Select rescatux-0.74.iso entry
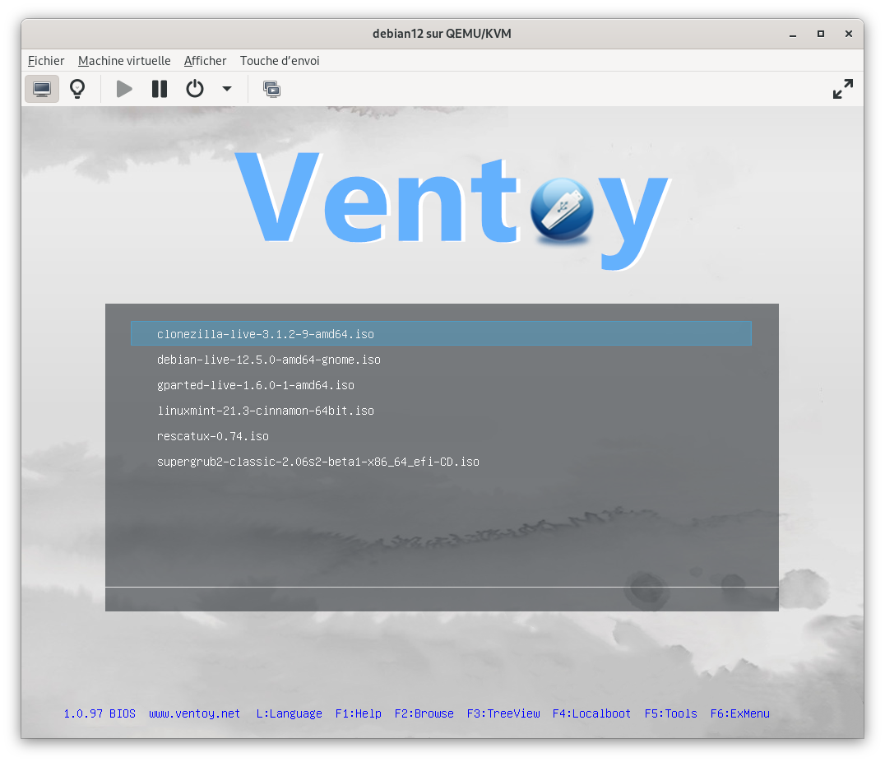885x762 pixels. click(213, 436)
